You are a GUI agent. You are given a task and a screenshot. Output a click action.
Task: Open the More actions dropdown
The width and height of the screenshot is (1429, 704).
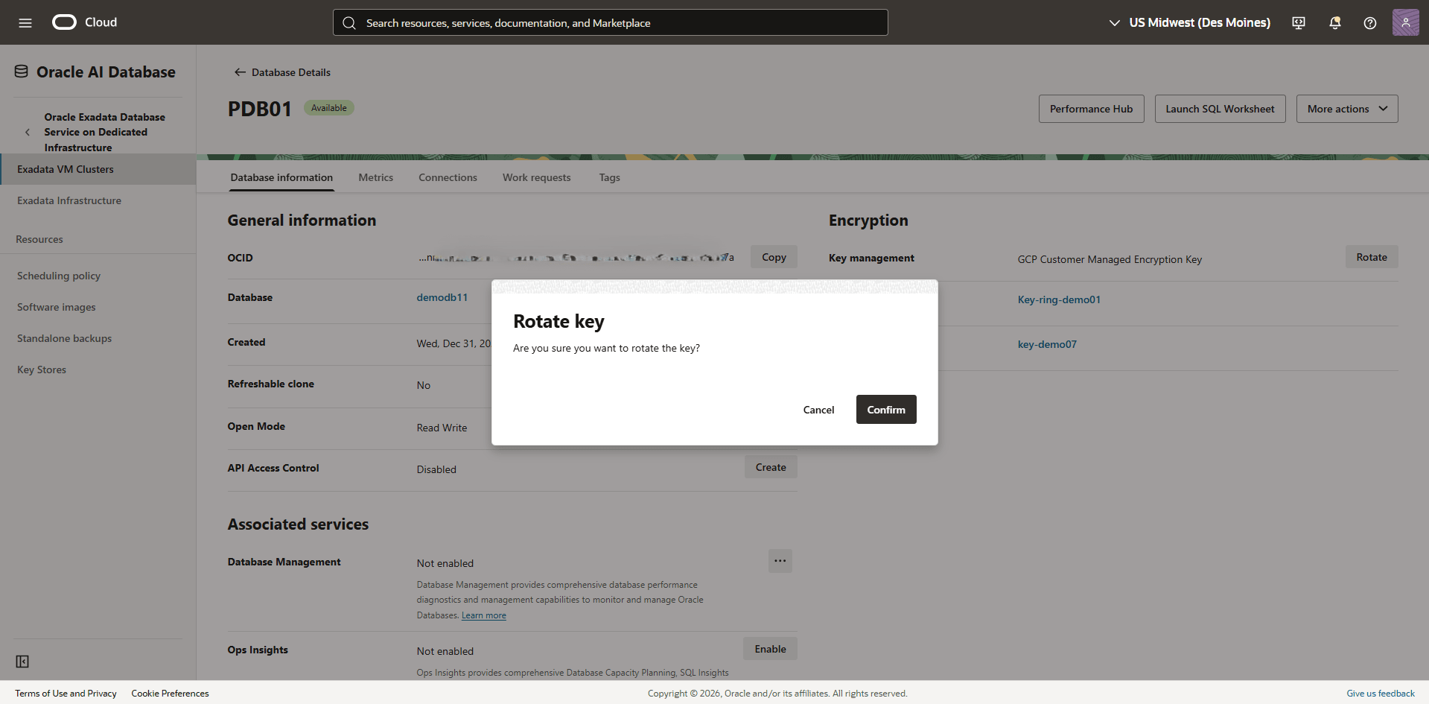tap(1346, 108)
